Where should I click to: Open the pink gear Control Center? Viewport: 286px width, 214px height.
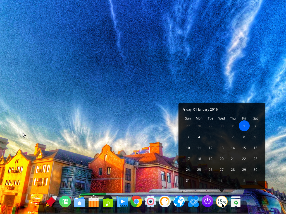(x=151, y=201)
